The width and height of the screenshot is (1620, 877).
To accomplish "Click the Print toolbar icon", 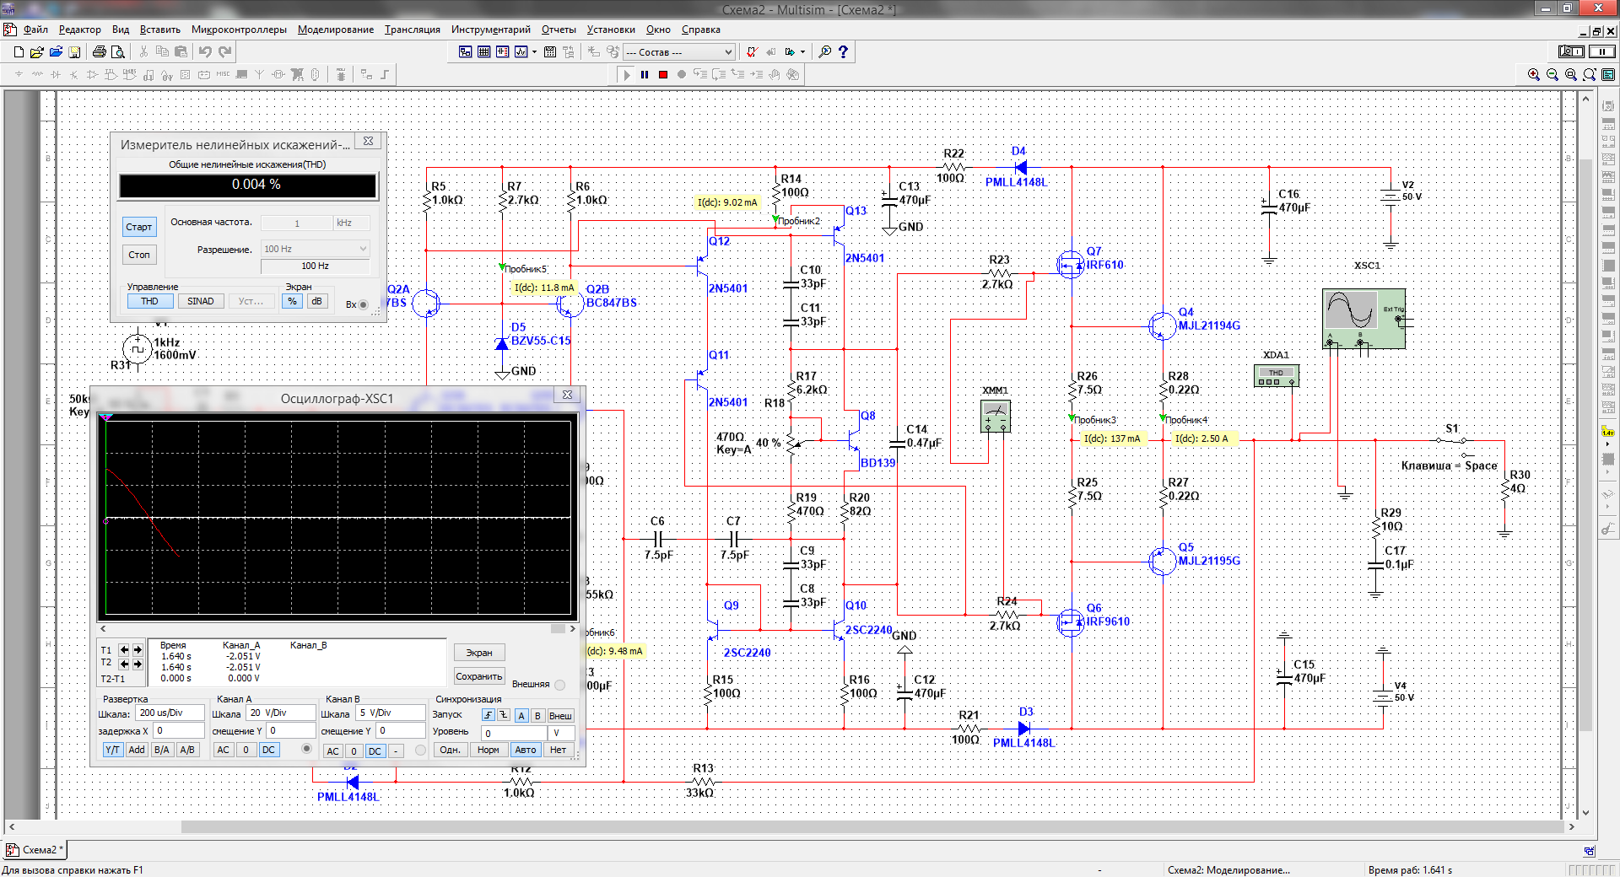I will point(100,52).
